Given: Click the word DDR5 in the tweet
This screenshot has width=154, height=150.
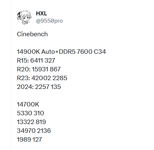Looking at the screenshot, I should tap(67, 52).
